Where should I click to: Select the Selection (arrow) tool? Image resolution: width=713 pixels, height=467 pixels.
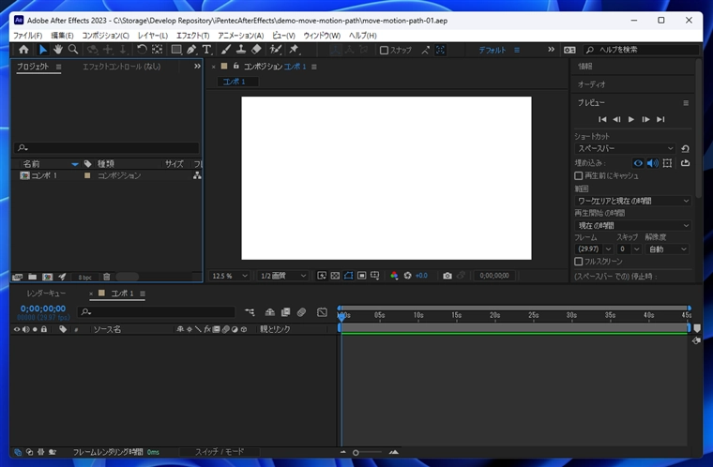[43, 50]
